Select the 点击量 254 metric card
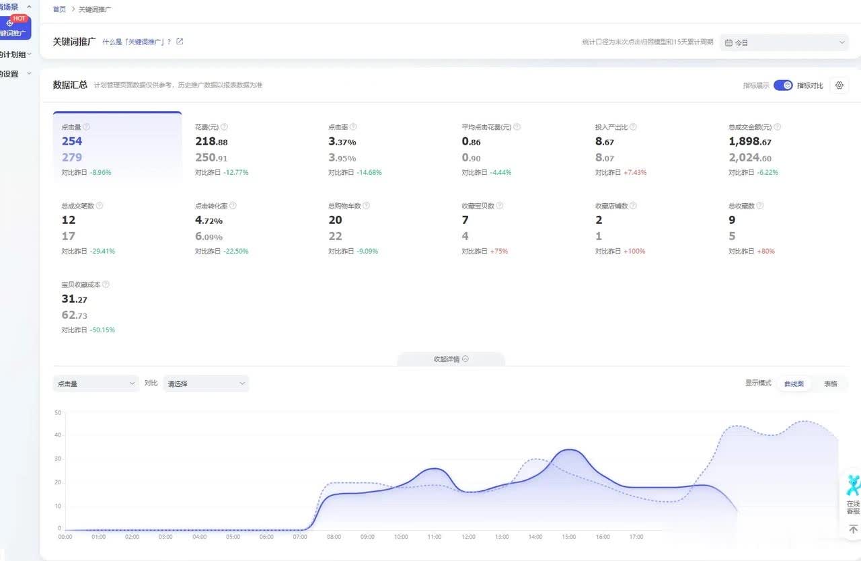Image resolution: width=861 pixels, height=561 pixels. 117,147
